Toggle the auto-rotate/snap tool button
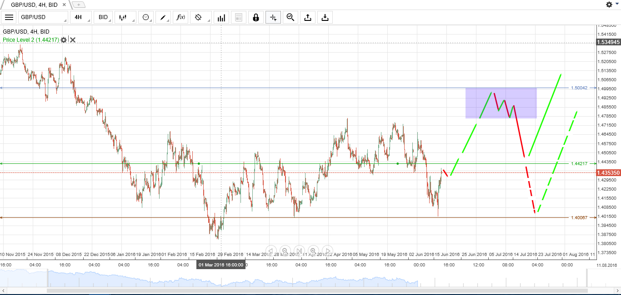 pos(198,18)
